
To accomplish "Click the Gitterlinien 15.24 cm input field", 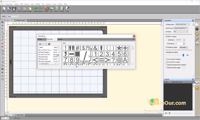I will 179,40.
